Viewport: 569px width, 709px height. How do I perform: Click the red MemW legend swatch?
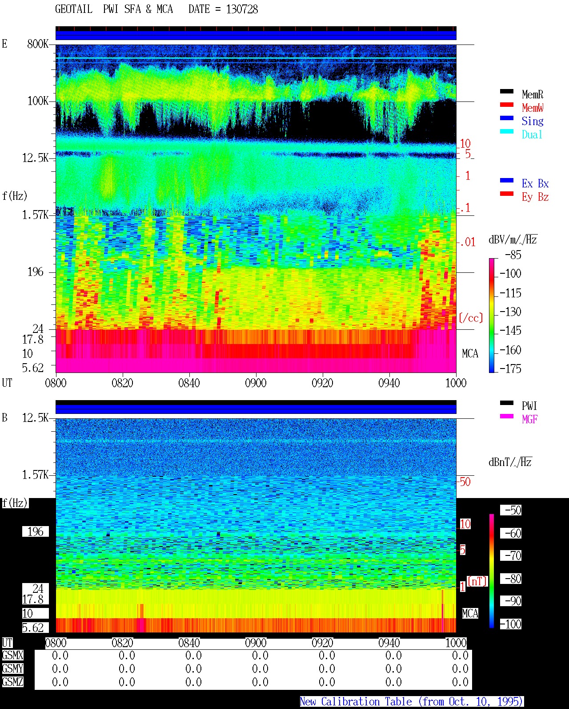[x=507, y=105]
